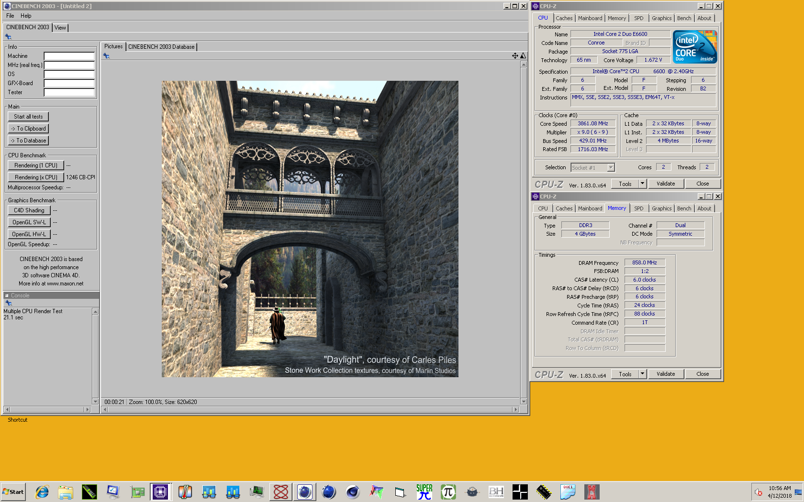804x502 pixels.
Task: Open the DOC1 document taskbar icon
Action: [x=568, y=491]
